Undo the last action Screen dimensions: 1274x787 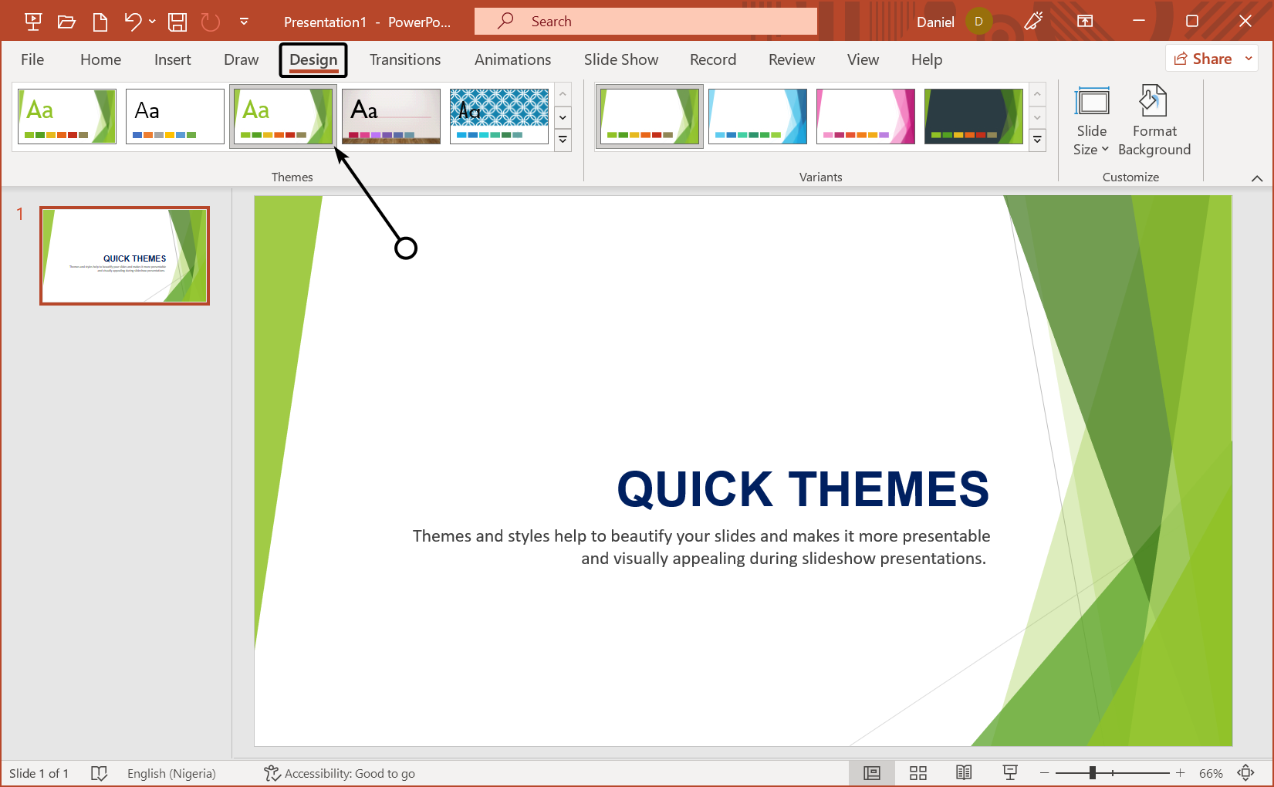pos(131,21)
